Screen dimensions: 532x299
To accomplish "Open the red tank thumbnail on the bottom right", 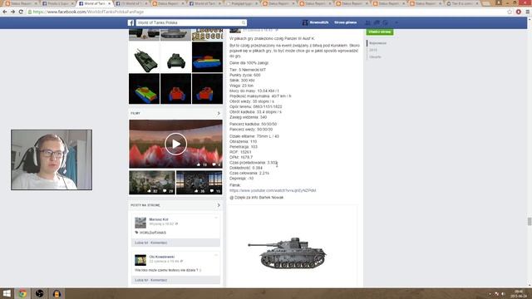I will point(207,89).
